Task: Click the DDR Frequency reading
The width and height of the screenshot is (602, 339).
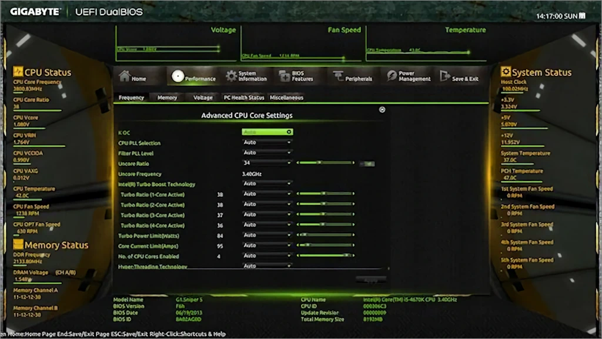Action: point(32,258)
